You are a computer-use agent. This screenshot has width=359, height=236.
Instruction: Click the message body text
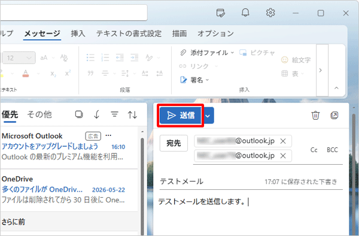pyautogui.click(x=202, y=202)
